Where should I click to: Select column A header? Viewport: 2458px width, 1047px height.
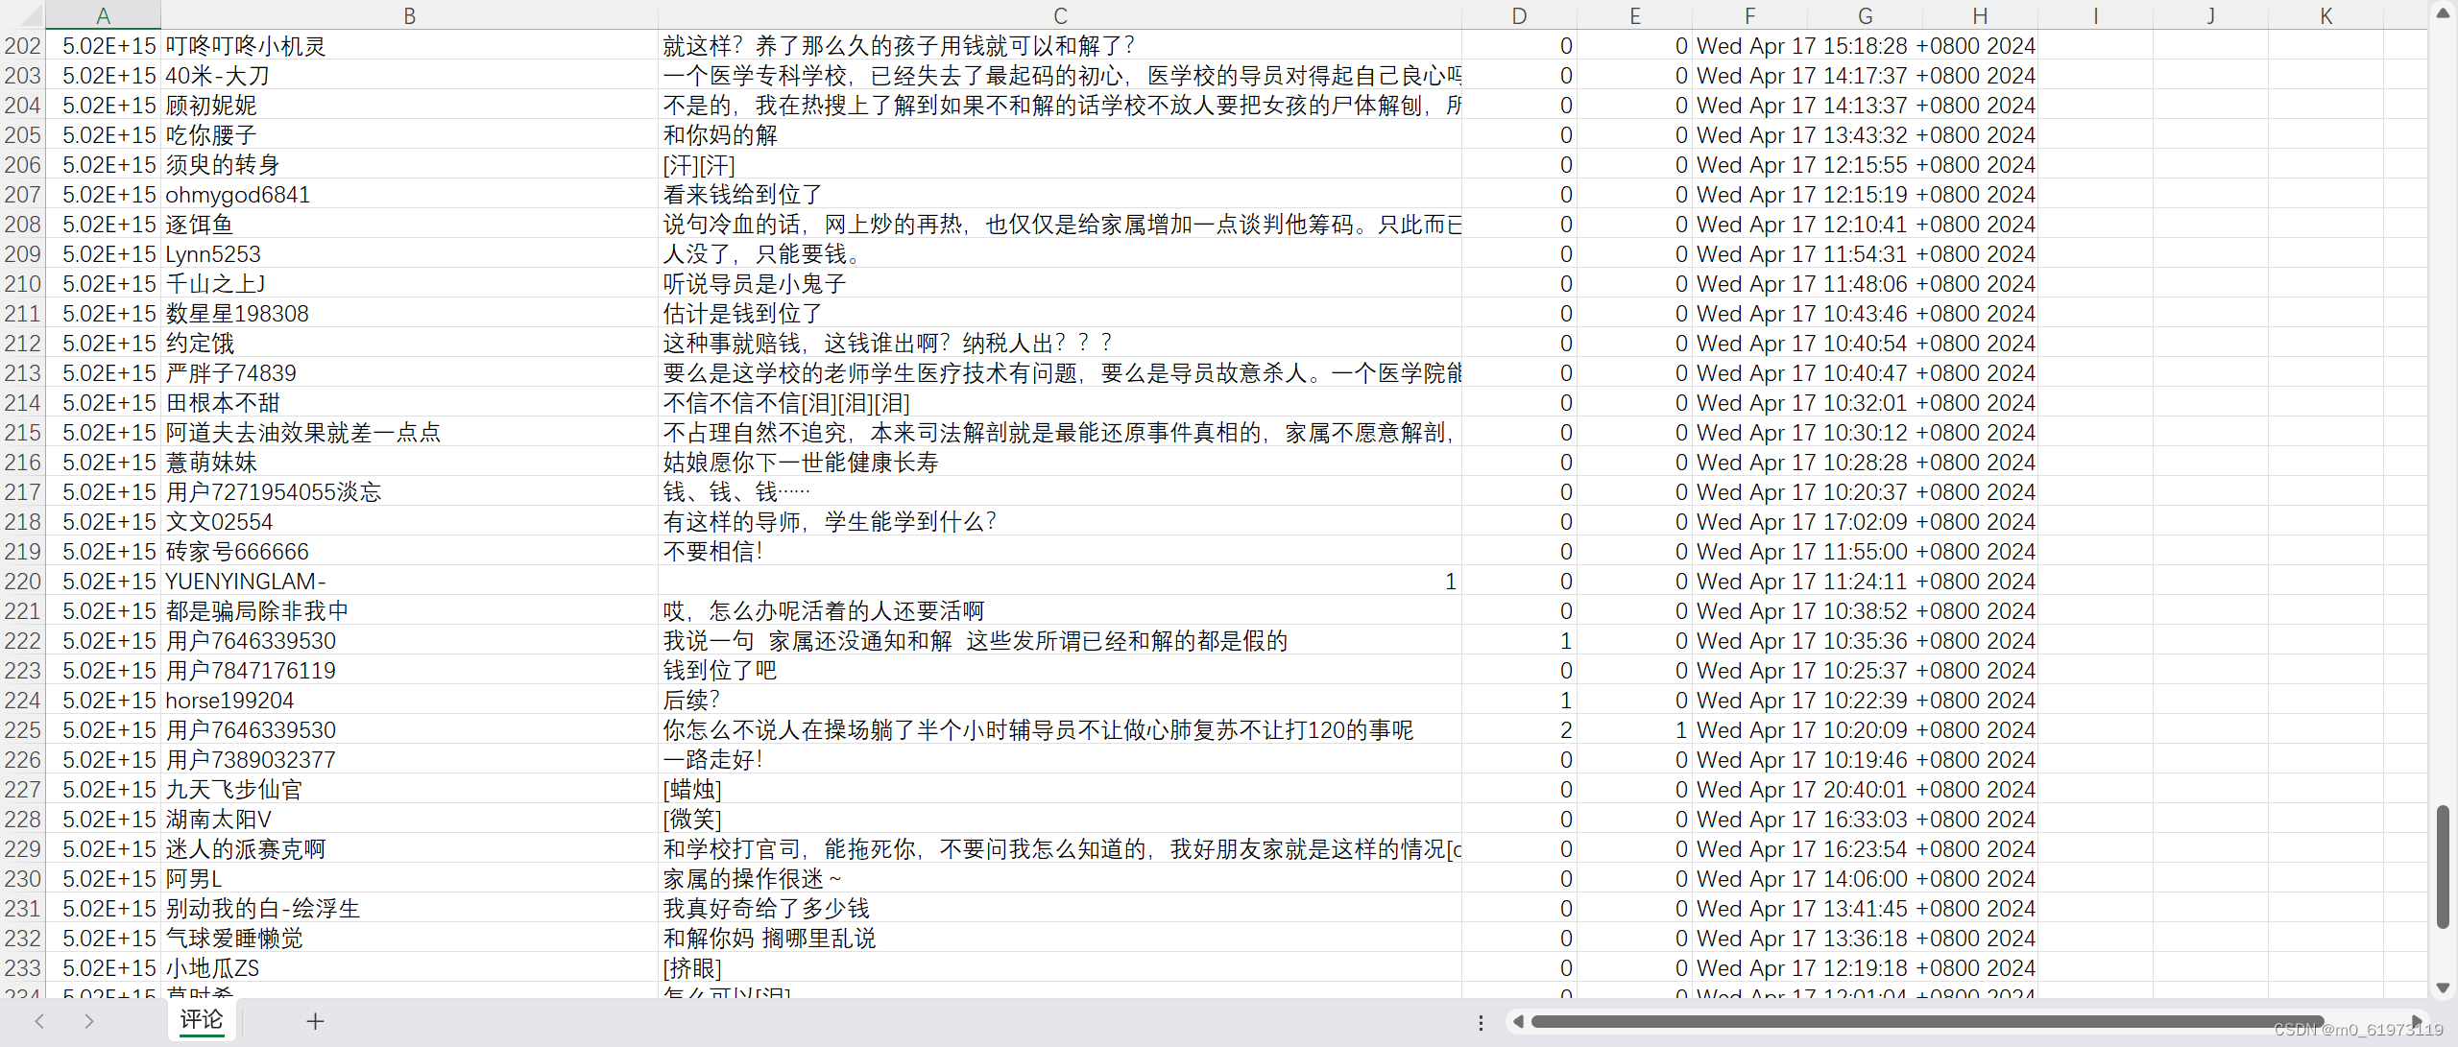pyautogui.click(x=103, y=15)
